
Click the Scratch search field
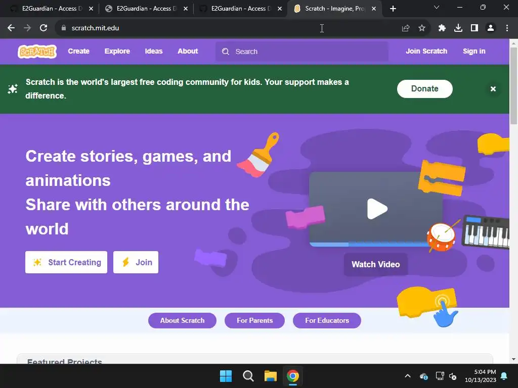(x=302, y=52)
